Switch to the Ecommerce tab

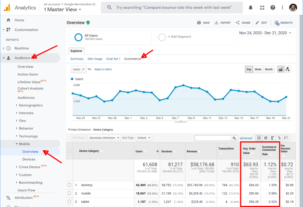point(133,59)
